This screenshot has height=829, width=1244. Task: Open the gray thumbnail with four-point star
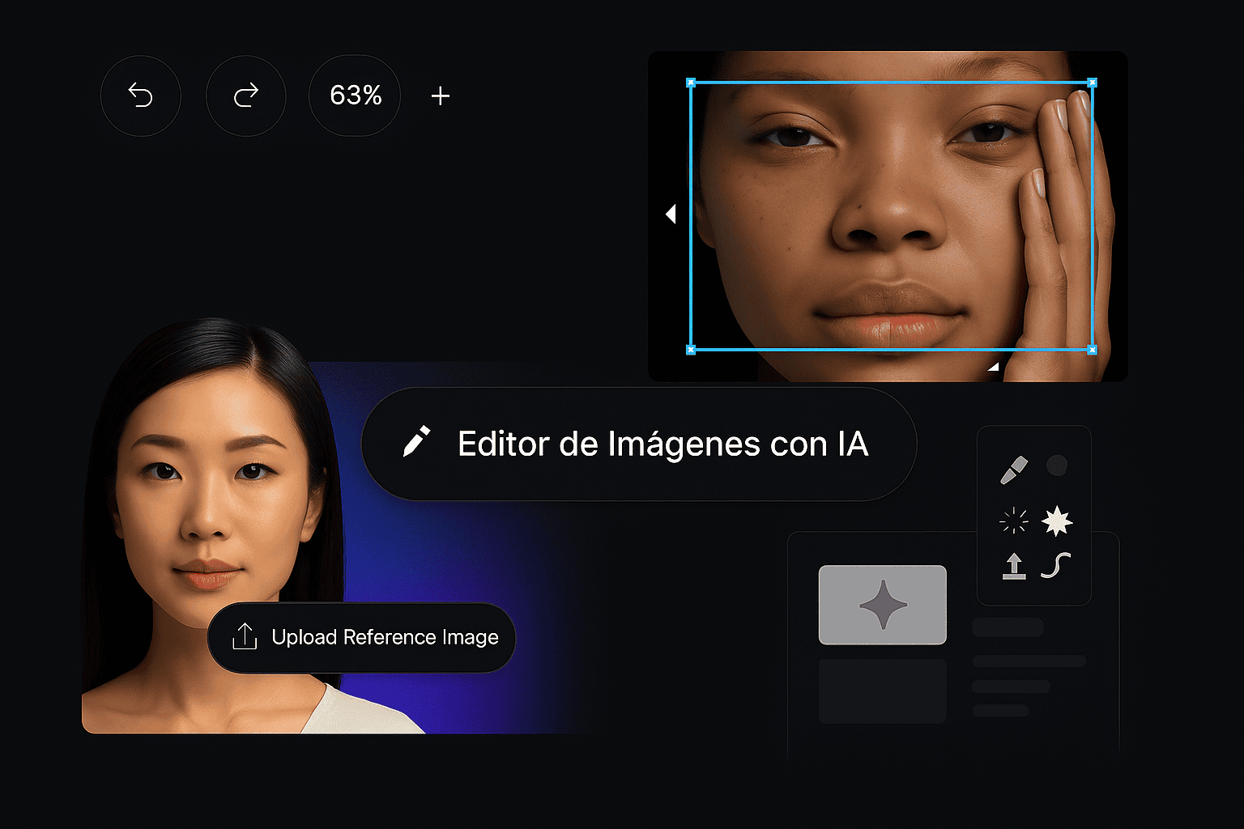883,605
